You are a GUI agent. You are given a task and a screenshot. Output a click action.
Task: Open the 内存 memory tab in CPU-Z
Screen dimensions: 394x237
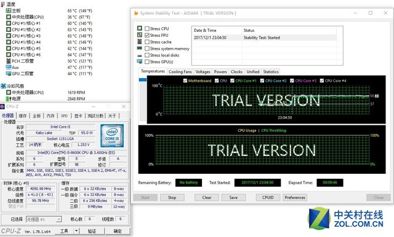pos(50,116)
